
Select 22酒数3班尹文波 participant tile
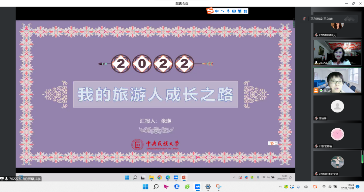[x=337, y=164]
